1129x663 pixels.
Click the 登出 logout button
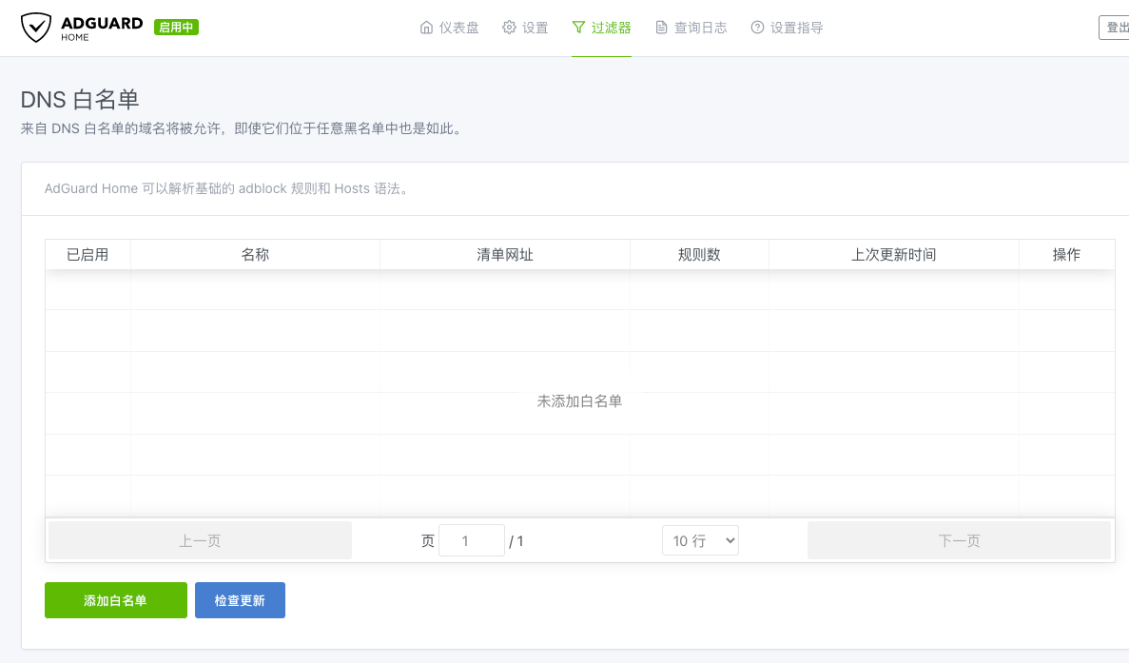pyautogui.click(x=1116, y=28)
